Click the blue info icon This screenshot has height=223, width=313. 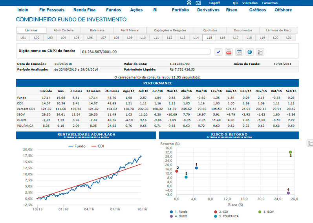249,52
